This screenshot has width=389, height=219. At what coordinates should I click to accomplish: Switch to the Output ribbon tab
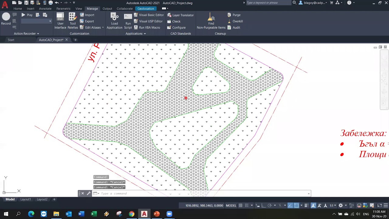(x=107, y=9)
